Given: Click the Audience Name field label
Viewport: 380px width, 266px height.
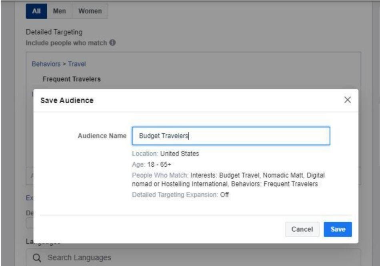Looking at the screenshot, I should [x=102, y=136].
